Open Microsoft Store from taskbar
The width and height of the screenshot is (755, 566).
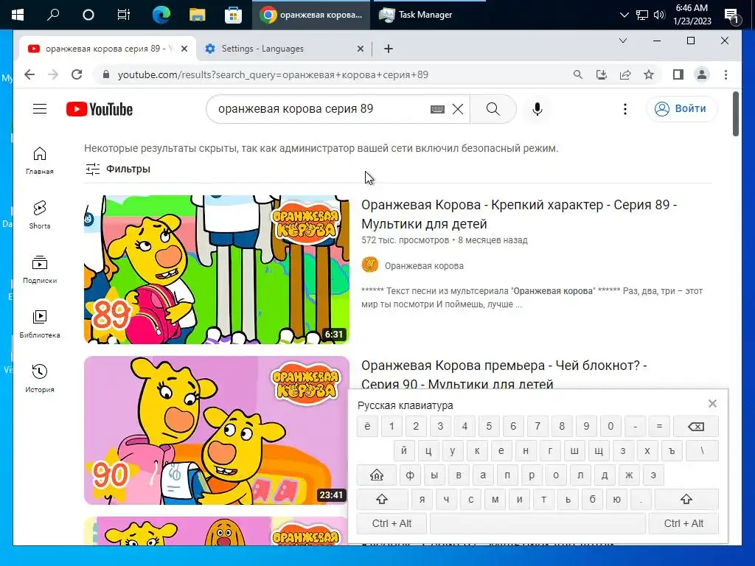233,15
